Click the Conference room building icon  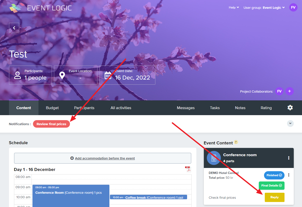(x=214, y=158)
